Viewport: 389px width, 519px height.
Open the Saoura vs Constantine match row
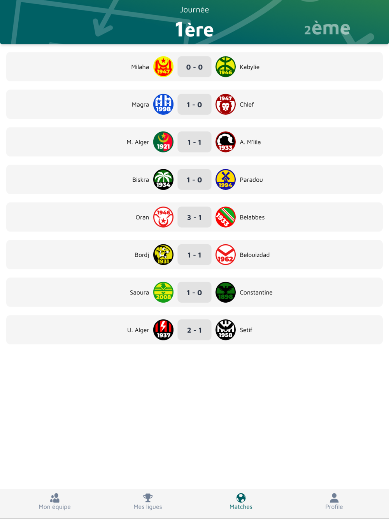click(194, 292)
